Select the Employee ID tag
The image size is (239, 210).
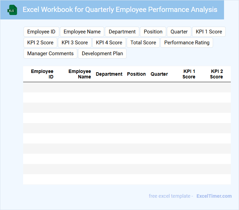[41, 32]
